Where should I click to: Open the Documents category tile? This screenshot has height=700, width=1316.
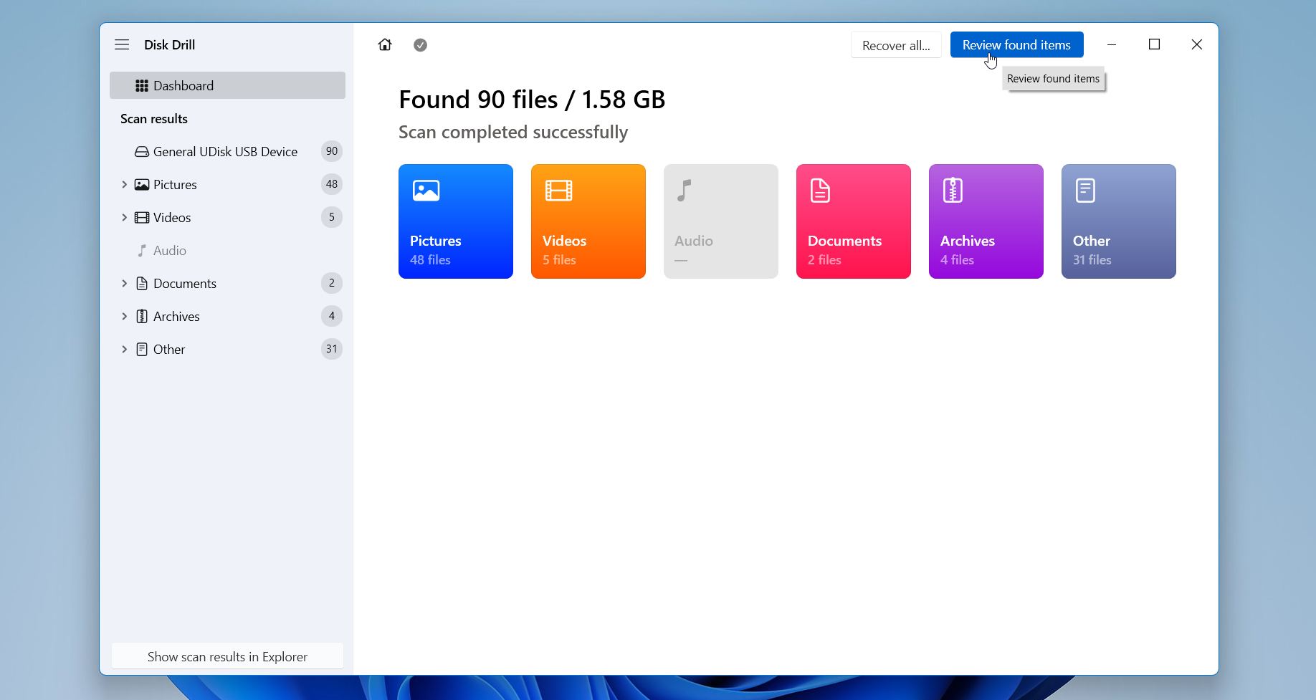click(x=853, y=221)
